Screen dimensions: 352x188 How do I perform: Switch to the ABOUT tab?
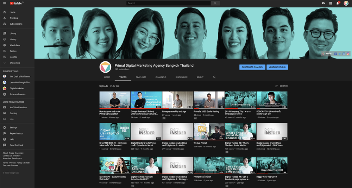(200, 77)
